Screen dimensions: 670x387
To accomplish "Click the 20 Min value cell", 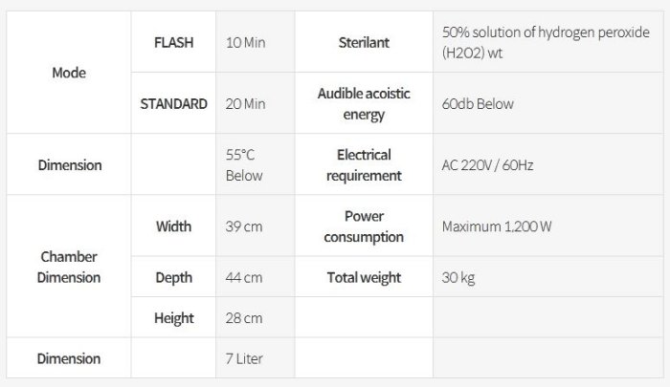I will pos(246,103).
